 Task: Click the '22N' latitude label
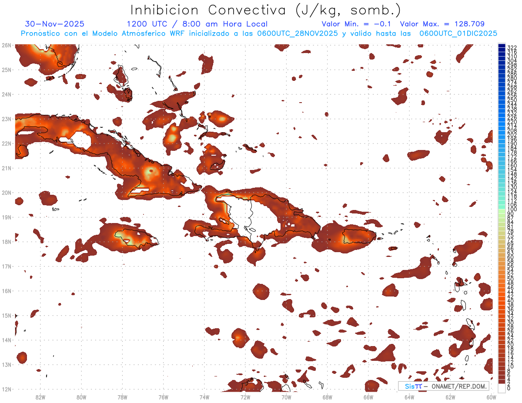[6, 143]
